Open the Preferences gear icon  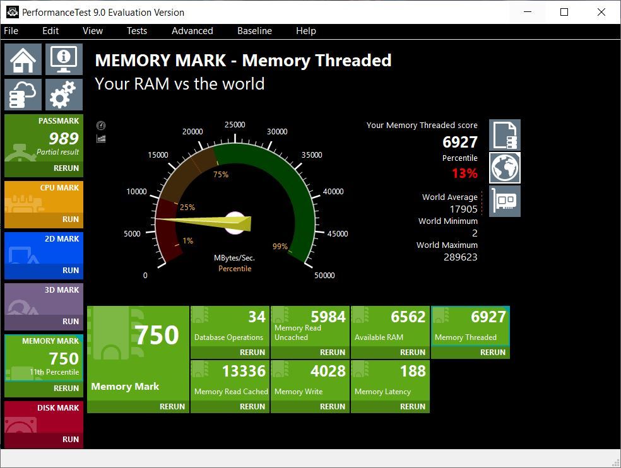pos(63,94)
